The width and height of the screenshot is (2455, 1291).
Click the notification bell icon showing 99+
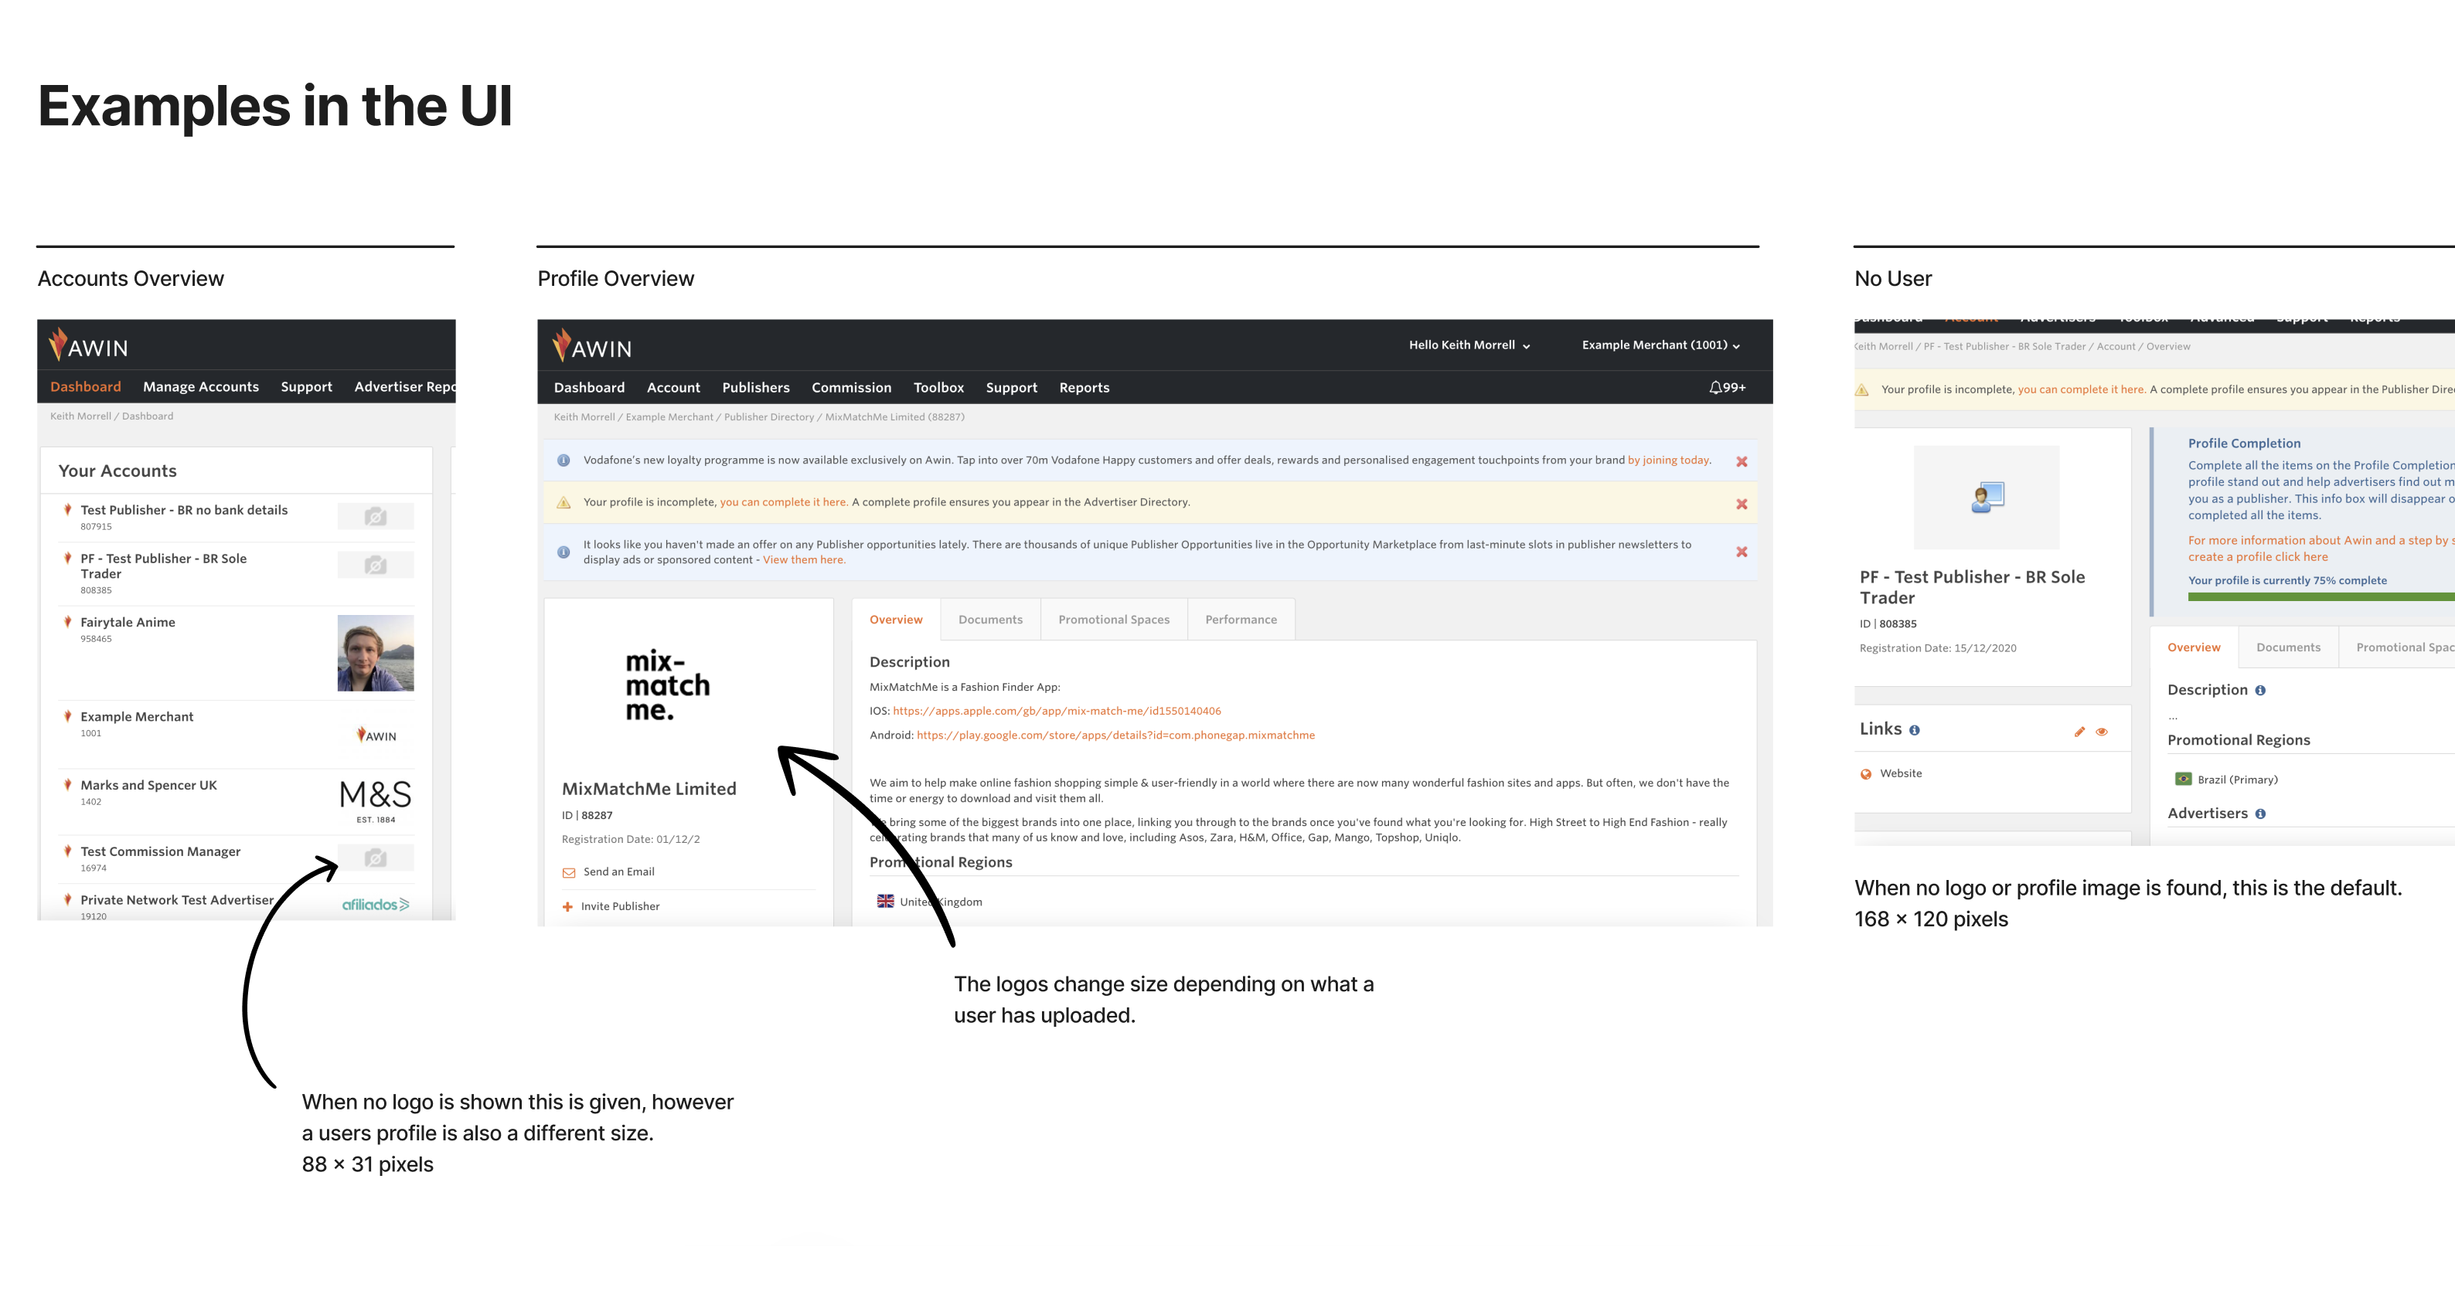click(1716, 388)
